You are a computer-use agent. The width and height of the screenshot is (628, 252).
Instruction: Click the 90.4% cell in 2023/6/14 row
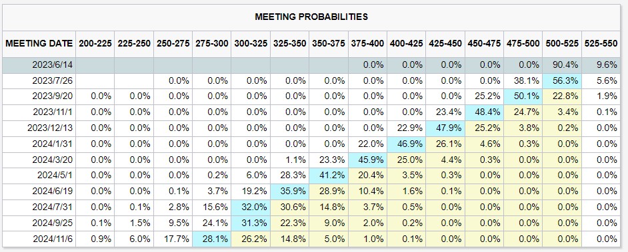[561, 65]
